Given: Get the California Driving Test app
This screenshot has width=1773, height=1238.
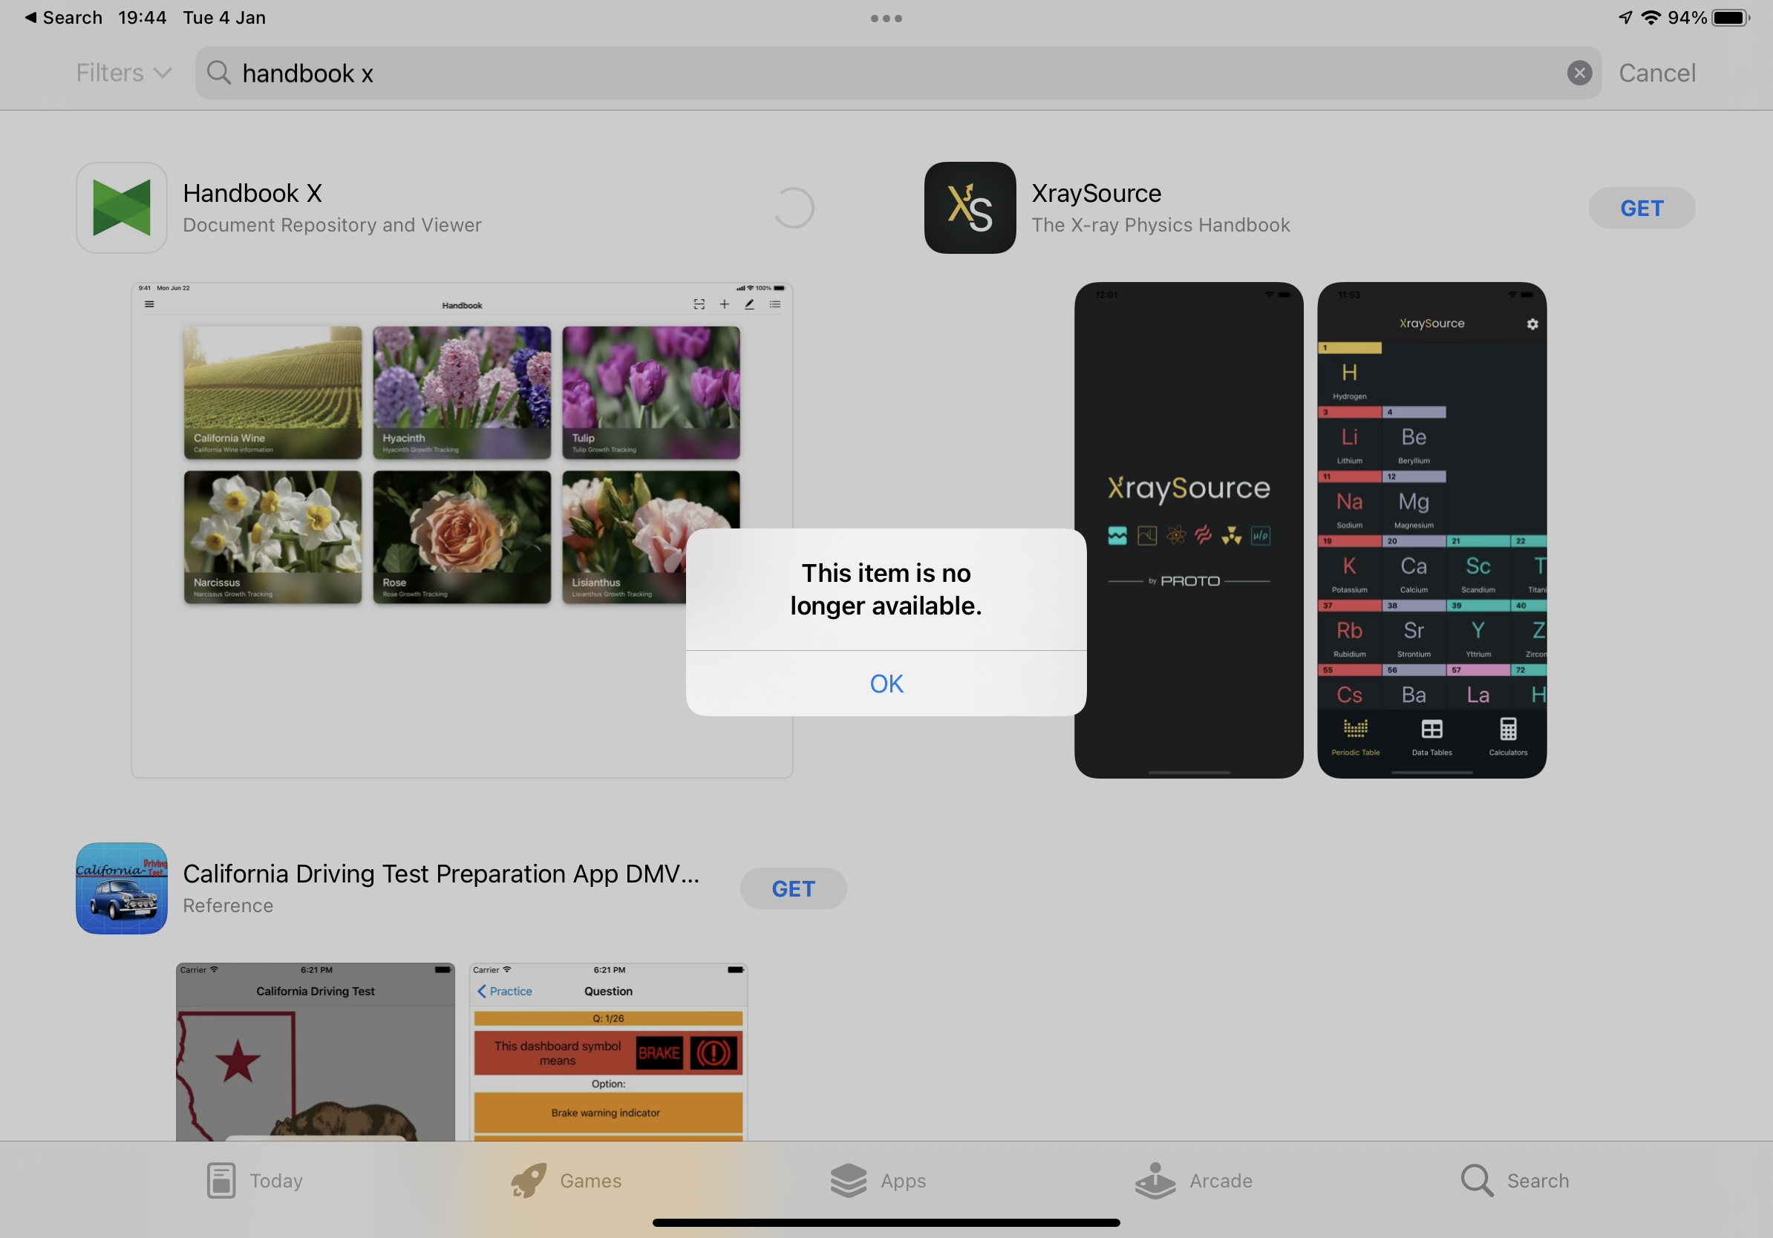Looking at the screenshot, I should point(793,888).
